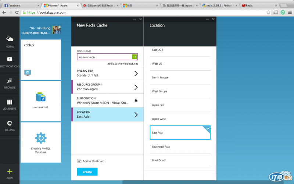Click the green smiley validation icon in DNS name

[135, 57]
